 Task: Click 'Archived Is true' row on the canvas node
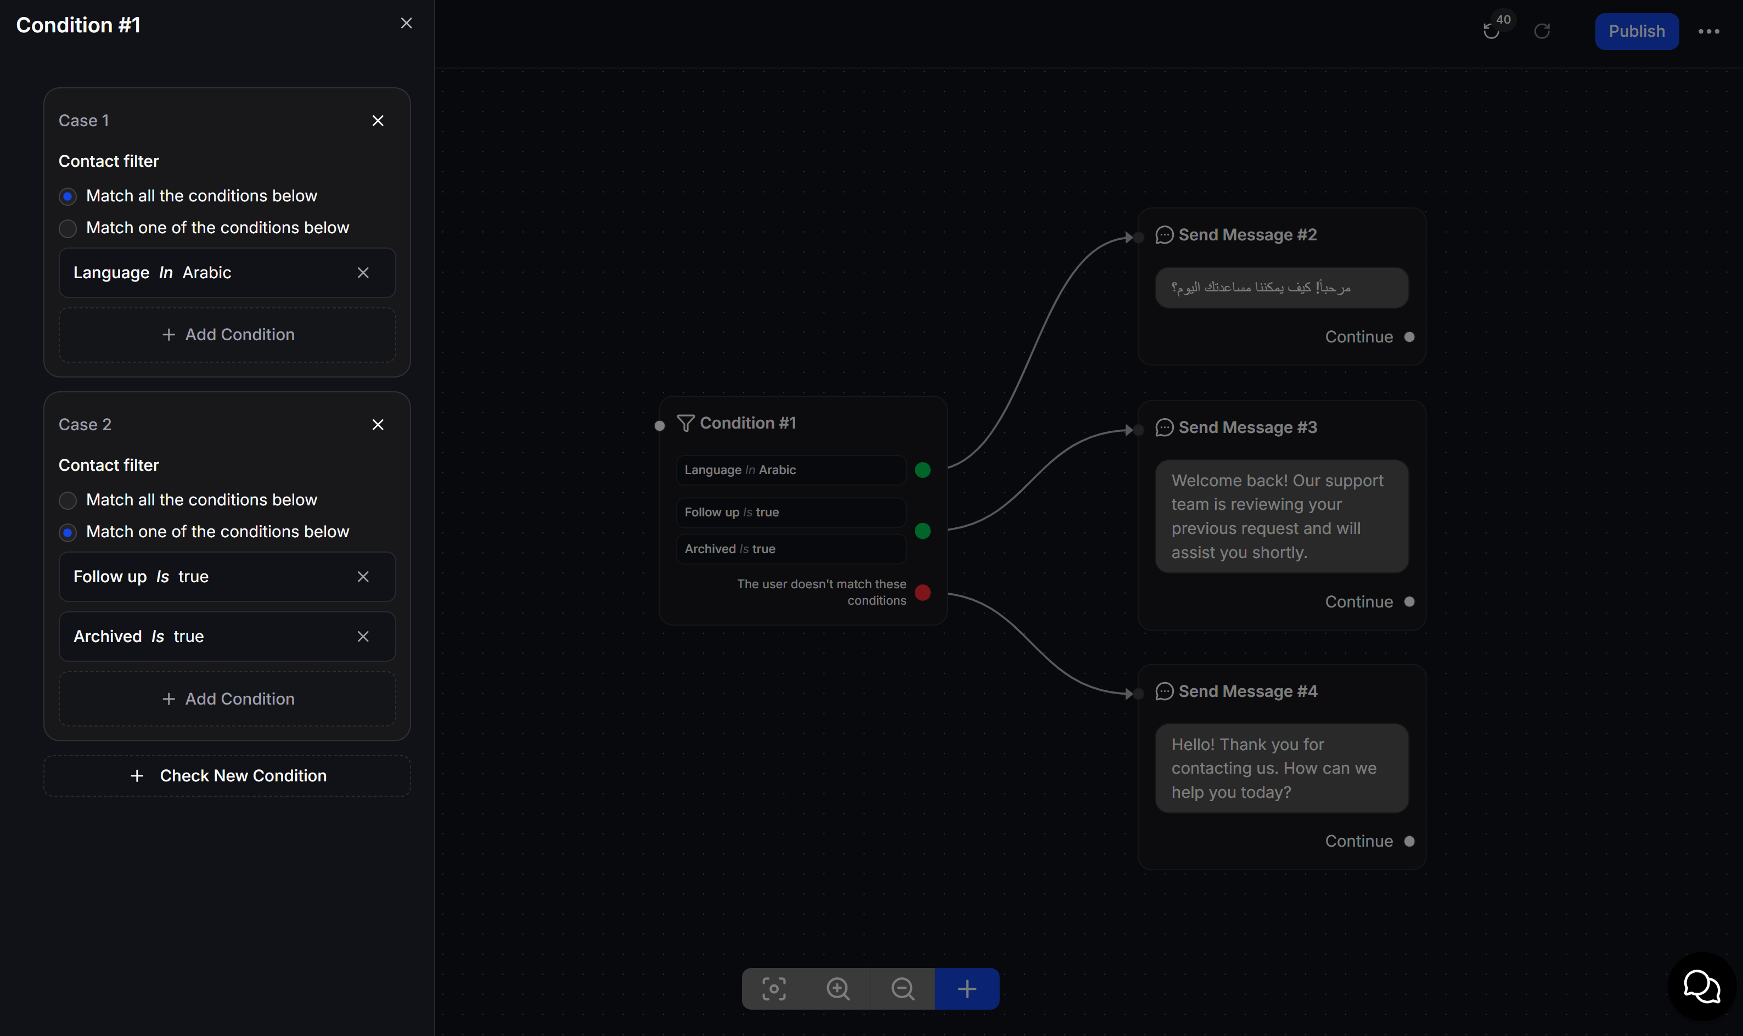(x=791, y=549)
